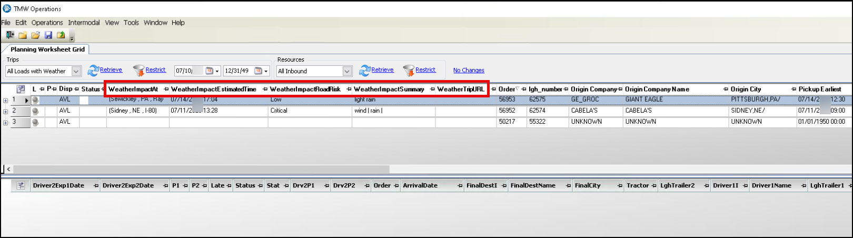Expand trip row 3
Viewport: 853px width, 238px height.
click(5, 122)
